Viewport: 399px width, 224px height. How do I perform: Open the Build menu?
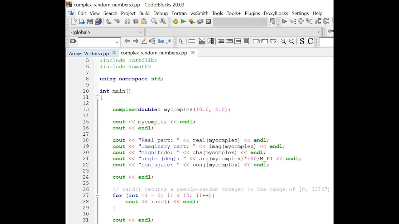click(144, 13)
